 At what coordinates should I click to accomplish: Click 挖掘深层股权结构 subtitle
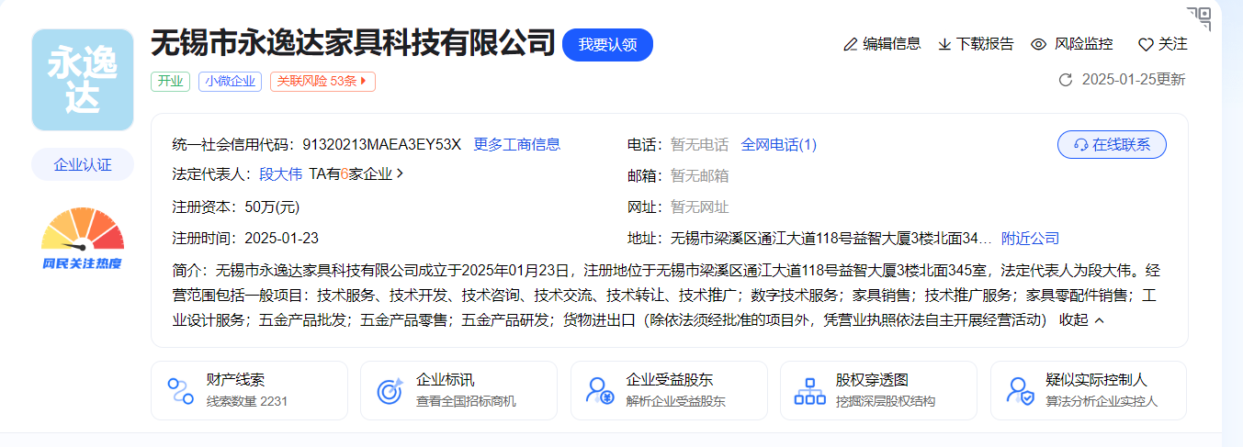click(x=886, y=401)
